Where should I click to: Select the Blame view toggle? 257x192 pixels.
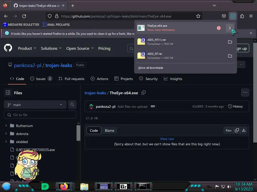(x=109, y=130)
